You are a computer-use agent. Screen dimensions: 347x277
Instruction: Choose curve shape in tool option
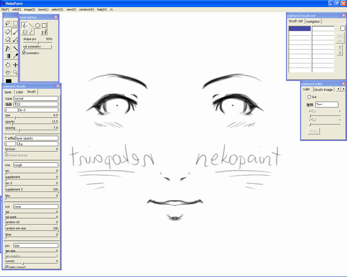pos(31,32)
